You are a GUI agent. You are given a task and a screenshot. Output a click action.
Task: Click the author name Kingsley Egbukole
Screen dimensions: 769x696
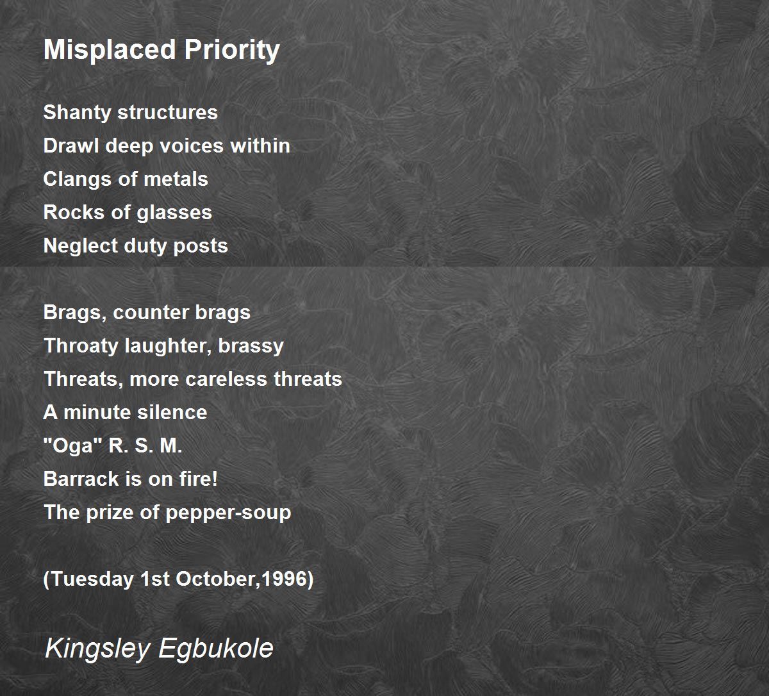159,648
